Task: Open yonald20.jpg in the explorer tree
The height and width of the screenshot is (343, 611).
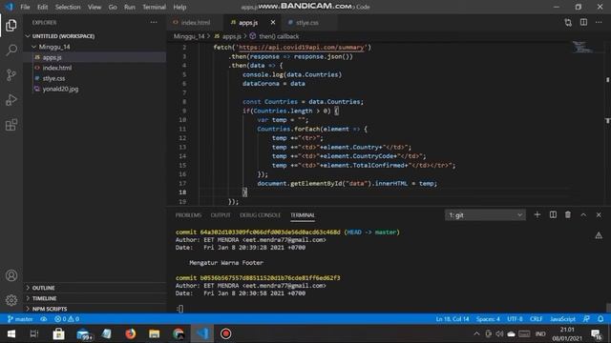Action: click(60, 89)
